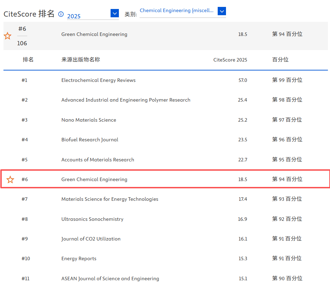Click the 第 92 百分位 percentile cell
This screenshot has height=283, width=330.
[287, 219]
